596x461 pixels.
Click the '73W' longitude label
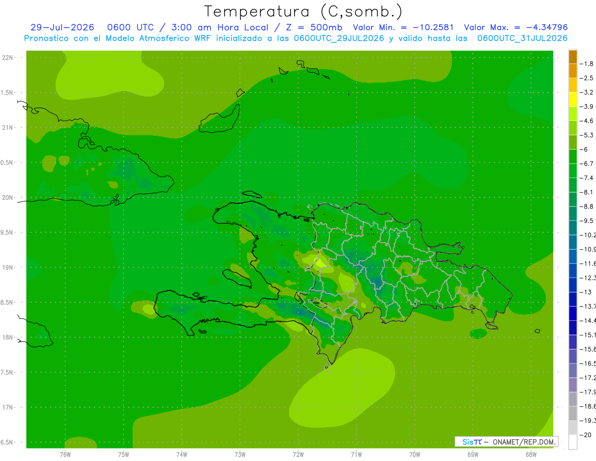pos(240,454)
